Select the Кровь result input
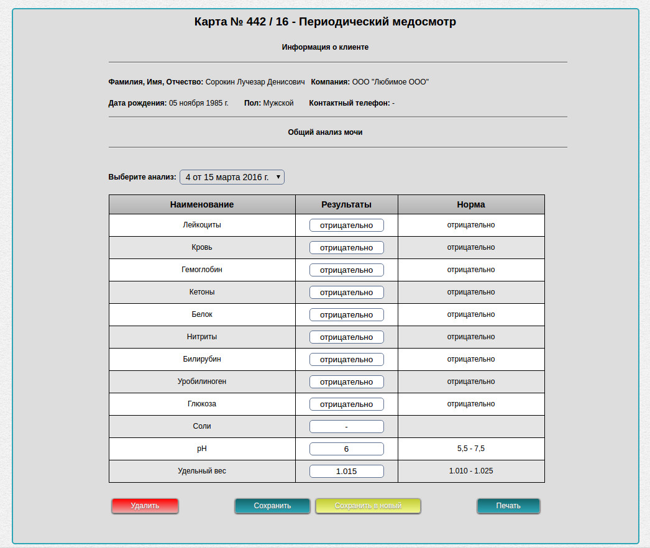The image size is (650, 548). 346,248
